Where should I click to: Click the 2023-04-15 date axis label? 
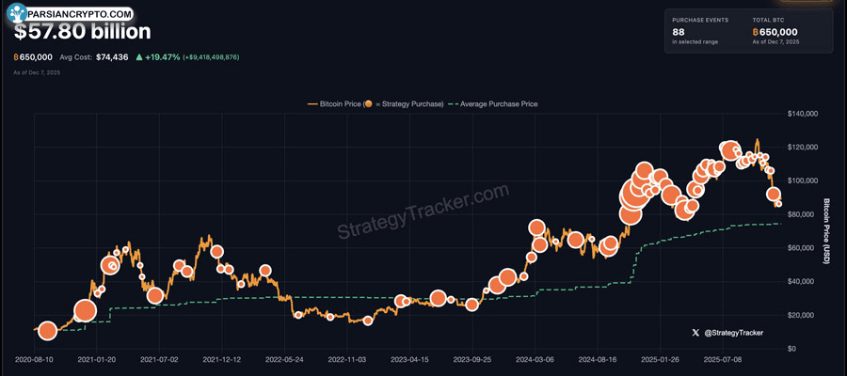(409, 359)
